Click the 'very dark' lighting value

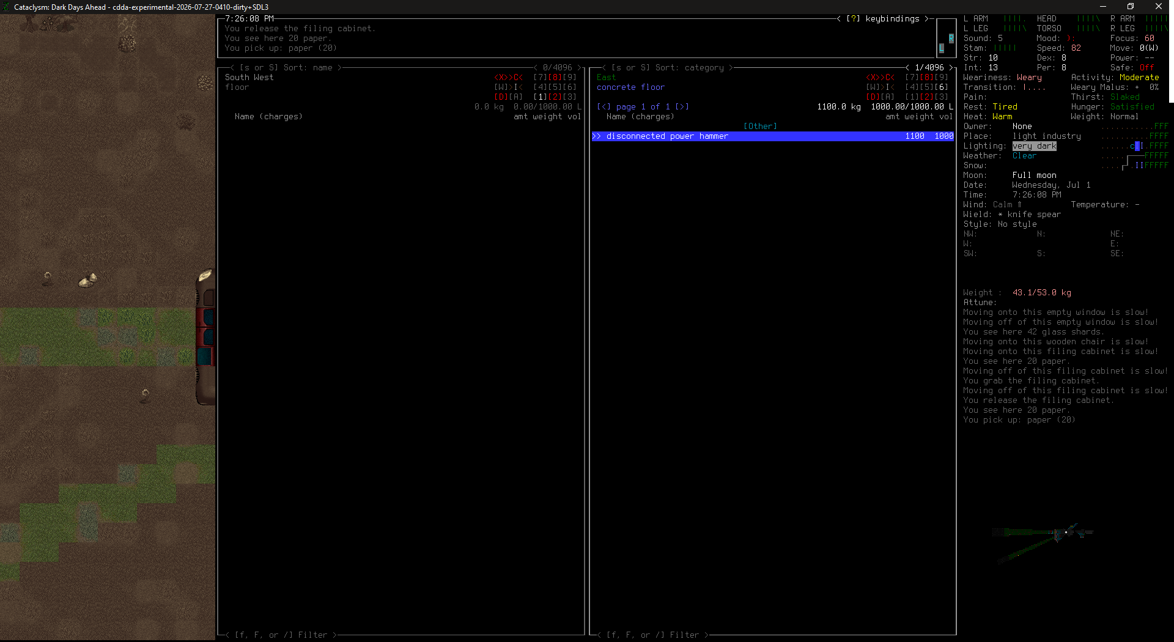[x=1034, y=146]
